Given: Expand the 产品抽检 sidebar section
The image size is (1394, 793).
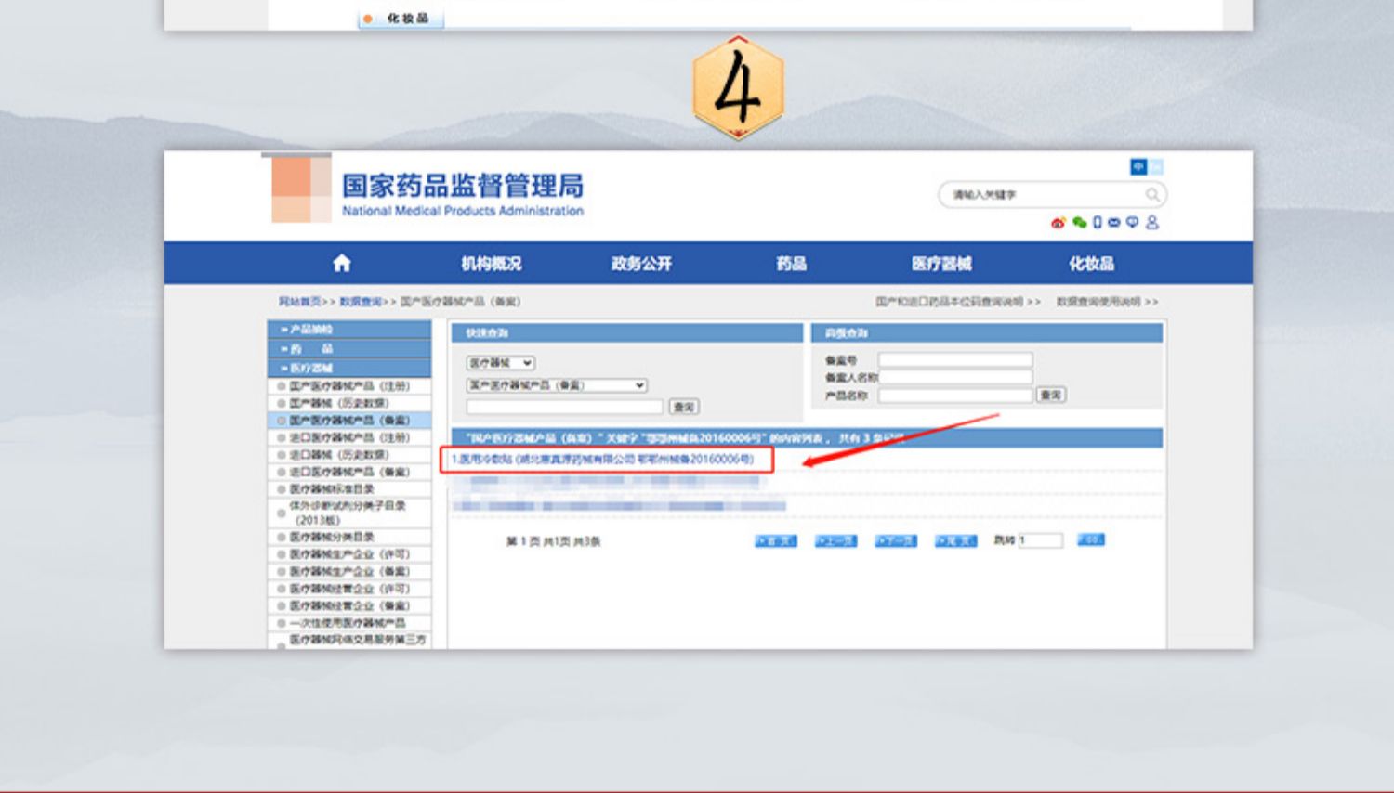Looking at the screenshot, I should [x=349, y=330].
